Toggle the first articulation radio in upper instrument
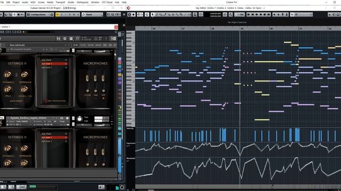This screenshot has width=341, height=191. (x=66, y=60)
